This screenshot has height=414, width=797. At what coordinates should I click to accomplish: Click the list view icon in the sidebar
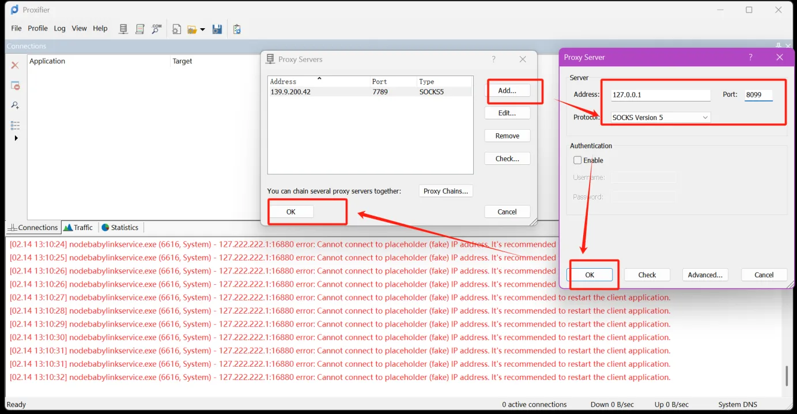pos(15,125)
